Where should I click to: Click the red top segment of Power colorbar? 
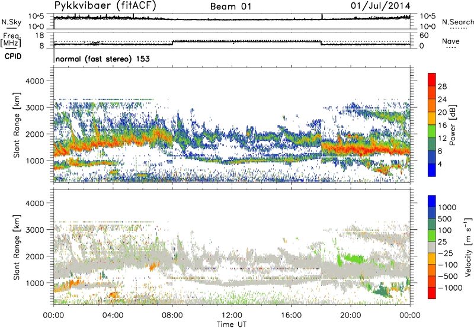coord(432,79)
